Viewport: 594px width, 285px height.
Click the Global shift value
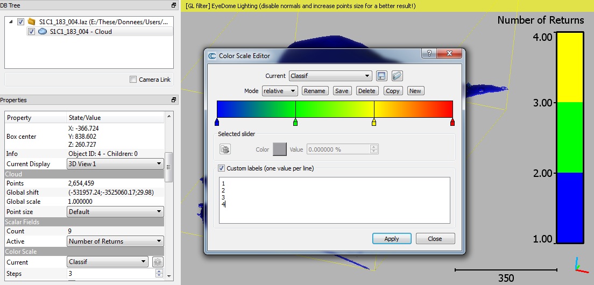pyautogui.click(x=111, y=193)
